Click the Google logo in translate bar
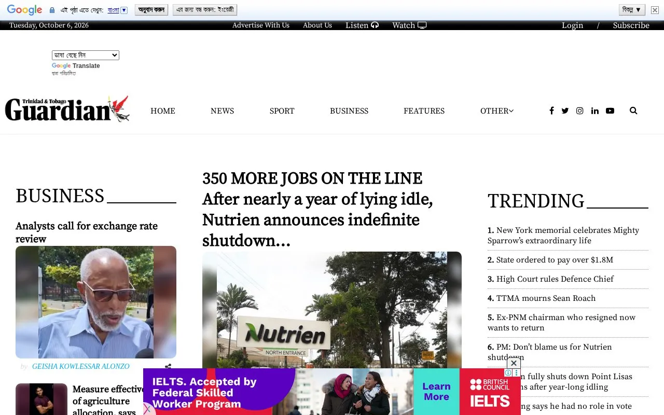The image size is (664, 415). 24,10
